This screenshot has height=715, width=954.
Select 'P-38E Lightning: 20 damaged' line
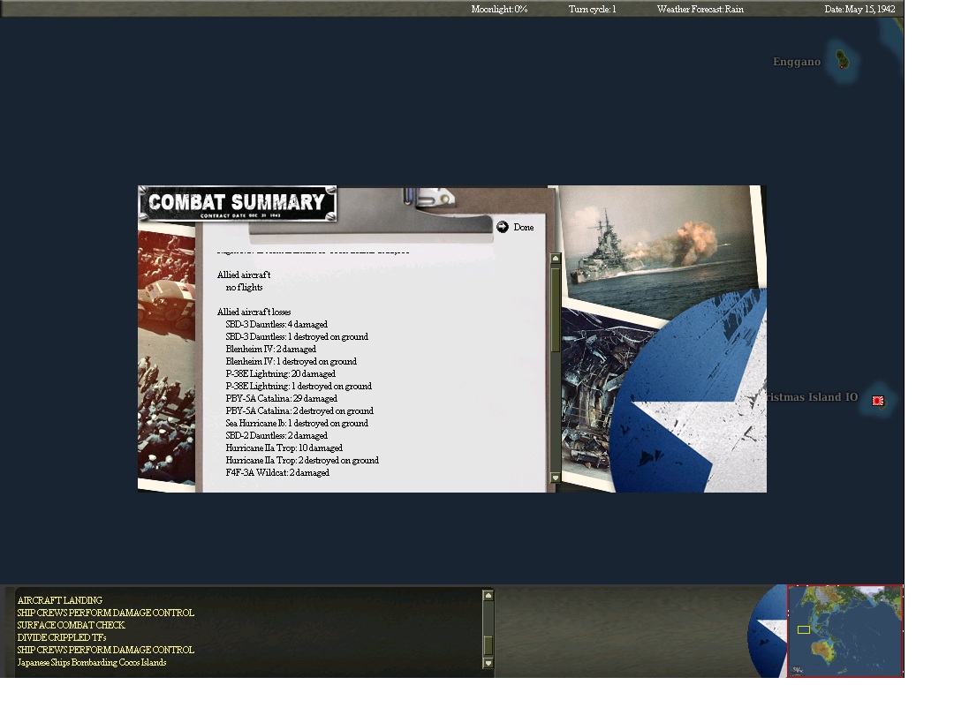click(281, 374)
